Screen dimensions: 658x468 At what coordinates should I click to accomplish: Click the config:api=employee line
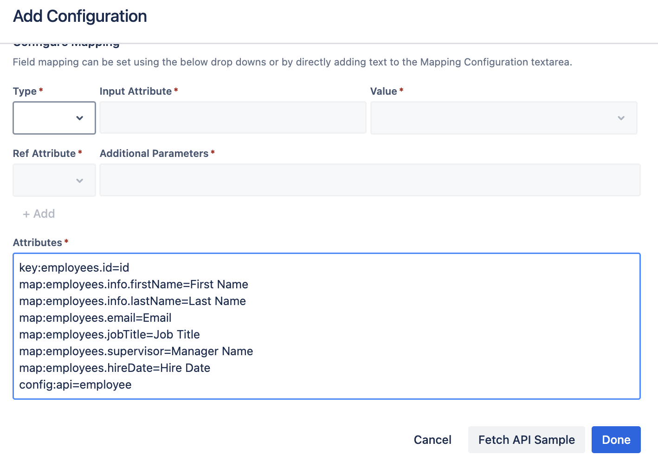click(75, 385)
